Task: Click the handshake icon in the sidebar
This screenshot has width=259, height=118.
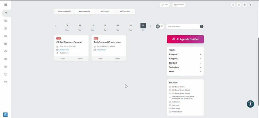Action: (x=6, y=51)
